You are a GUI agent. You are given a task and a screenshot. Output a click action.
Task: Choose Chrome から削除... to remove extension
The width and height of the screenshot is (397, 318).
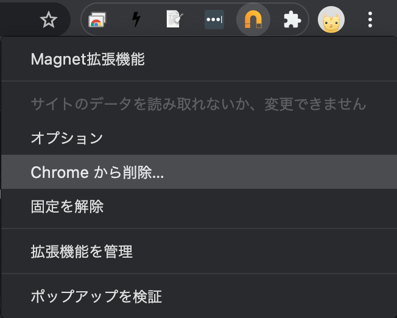[199, 172]
